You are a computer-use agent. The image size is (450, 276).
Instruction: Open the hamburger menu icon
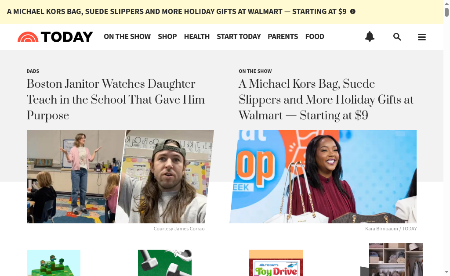tap(422, 37)
